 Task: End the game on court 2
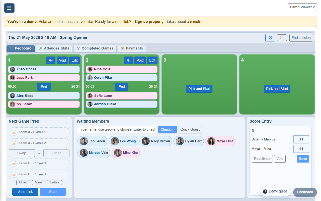pyautogui.click(x=122, y=87)
